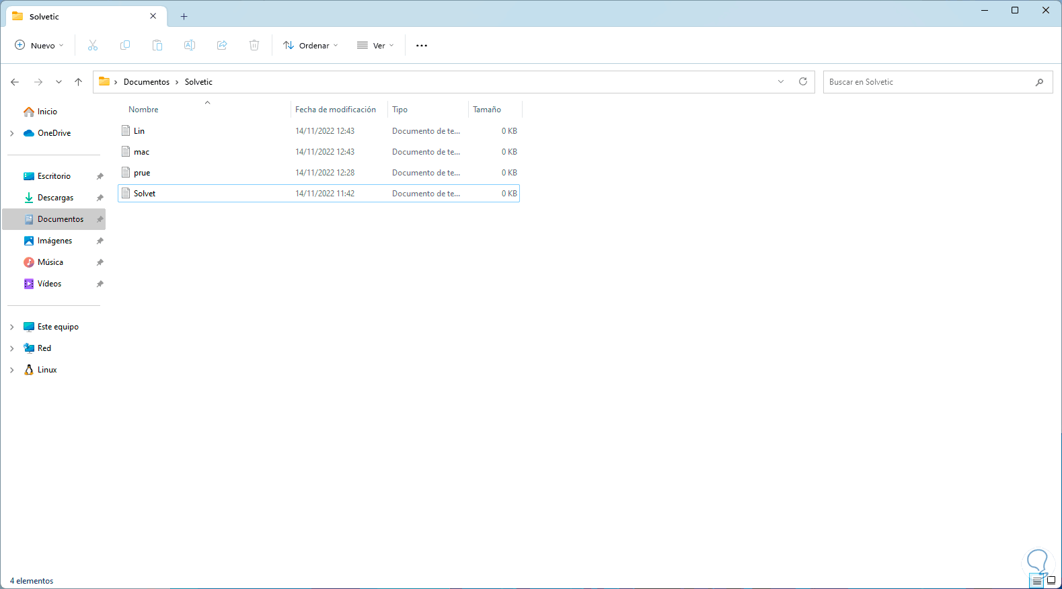Go forward with the right arrow
Viewport: 1062px width, 589px height.
point(38,82)
